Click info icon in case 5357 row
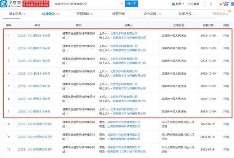234x158 pixels. click(67, 139)
